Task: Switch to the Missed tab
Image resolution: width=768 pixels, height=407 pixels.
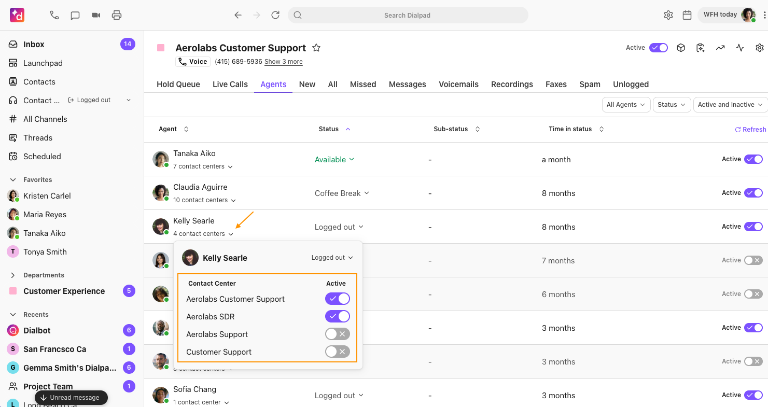Action: 363,84
